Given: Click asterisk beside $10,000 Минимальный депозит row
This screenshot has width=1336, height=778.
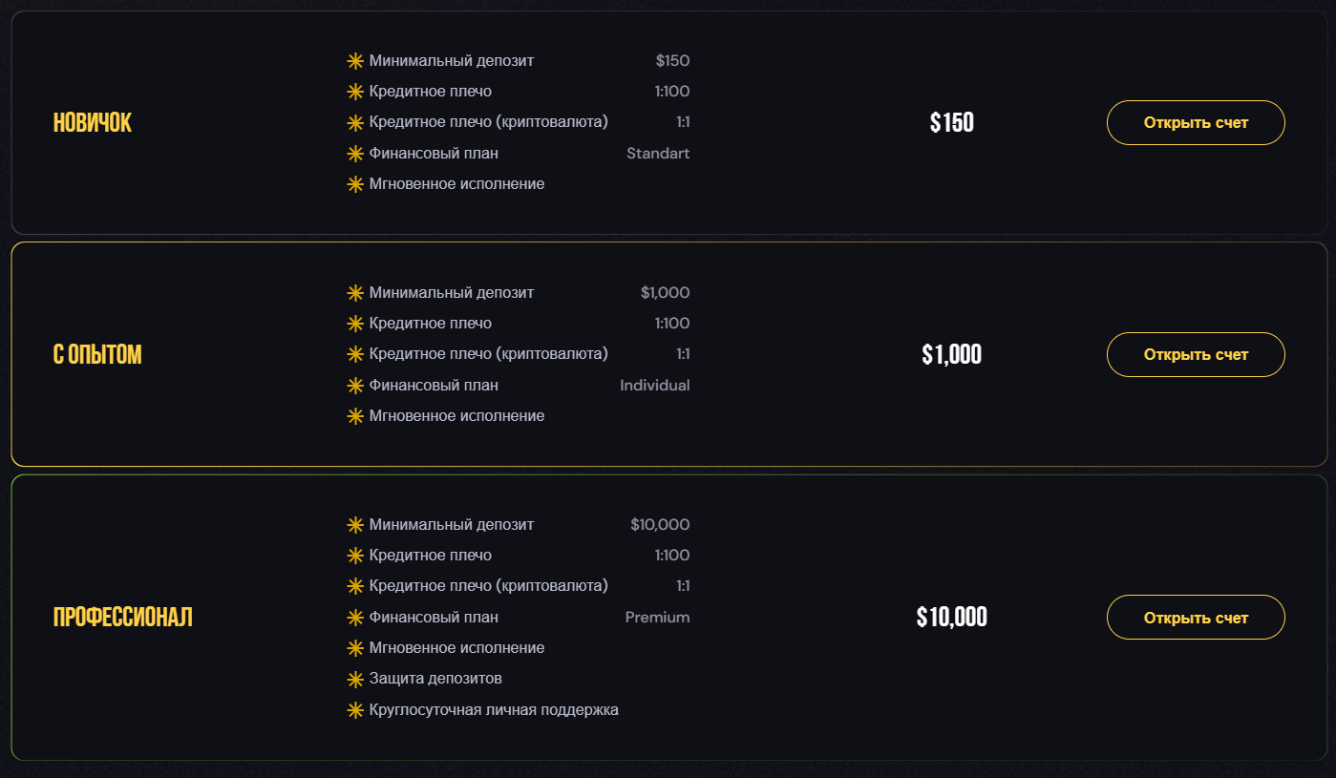Looking at the screenshot, I should pos(355,525).
